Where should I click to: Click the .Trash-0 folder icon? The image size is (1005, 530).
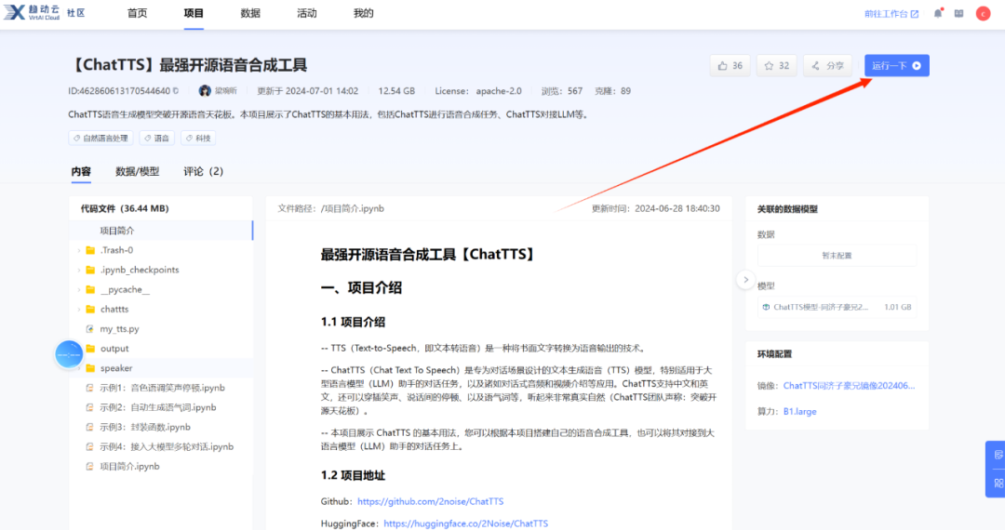90,250
